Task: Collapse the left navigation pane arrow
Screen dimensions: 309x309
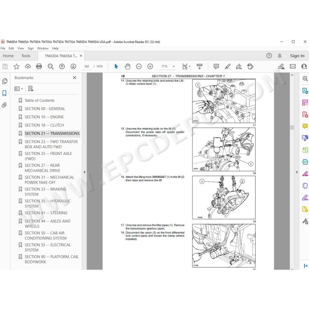Action: point(84,172)
